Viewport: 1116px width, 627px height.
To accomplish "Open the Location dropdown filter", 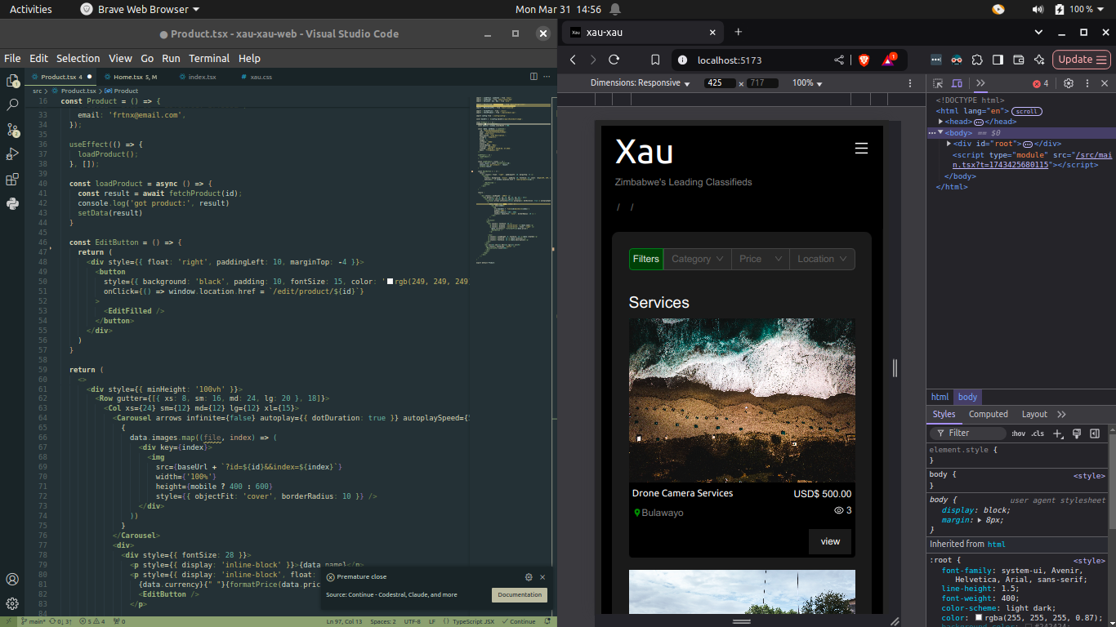I will click(x=823, y=259).
